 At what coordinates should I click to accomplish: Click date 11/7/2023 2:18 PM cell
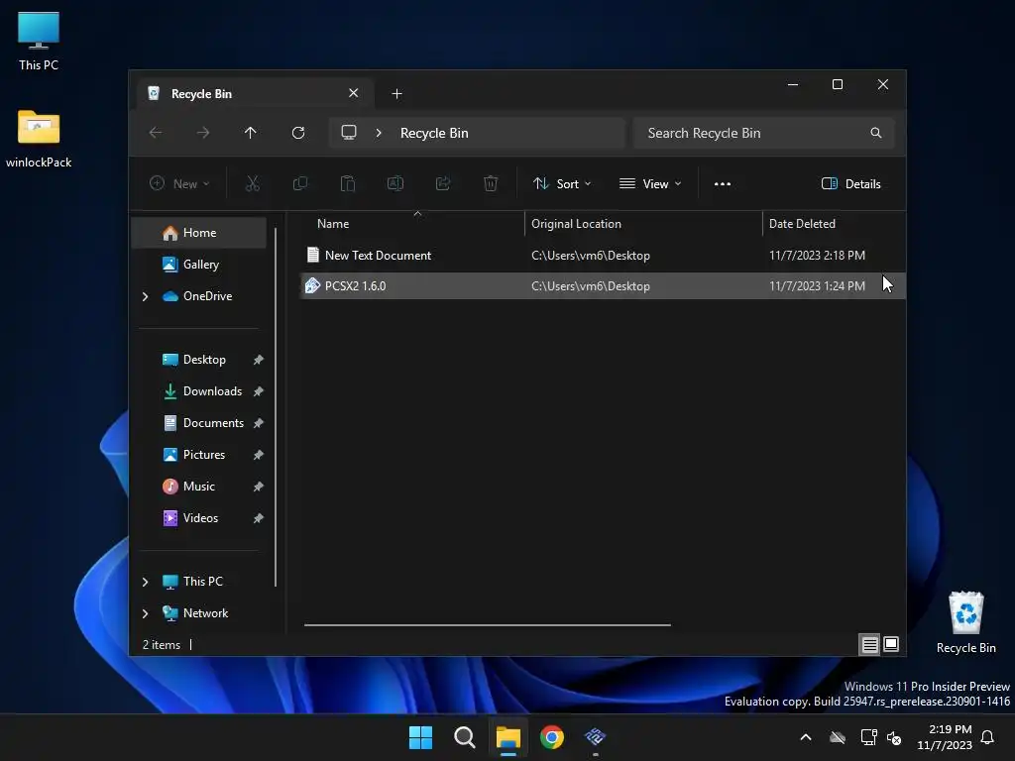[817, 256]
